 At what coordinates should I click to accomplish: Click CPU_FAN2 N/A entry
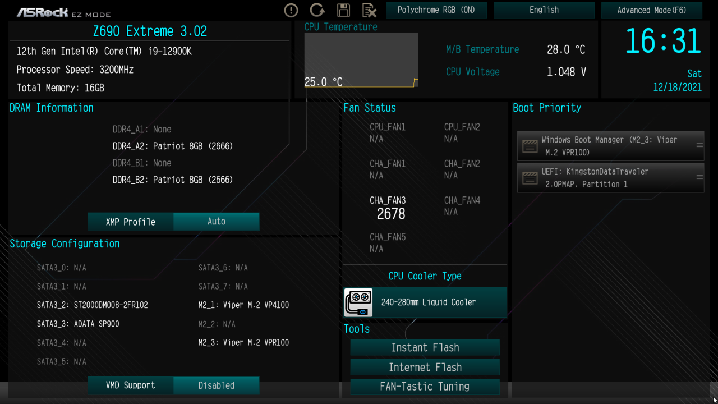[462, 133]
